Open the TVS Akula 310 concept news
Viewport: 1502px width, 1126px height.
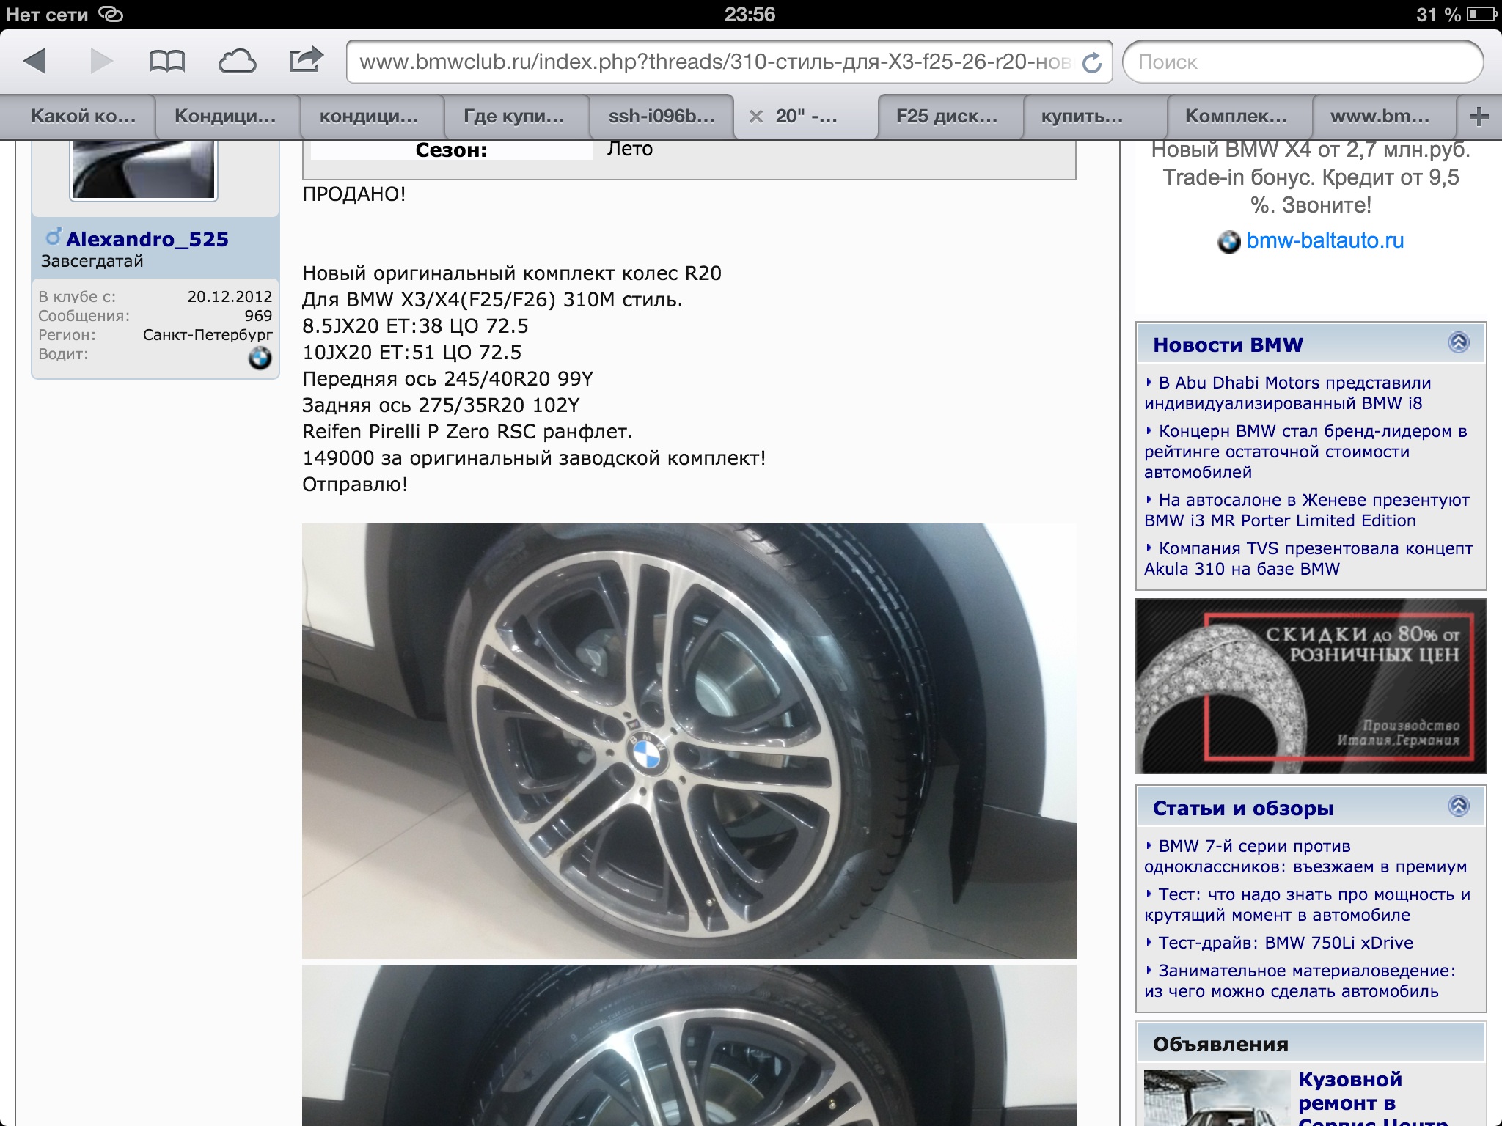coord(1308,559)
